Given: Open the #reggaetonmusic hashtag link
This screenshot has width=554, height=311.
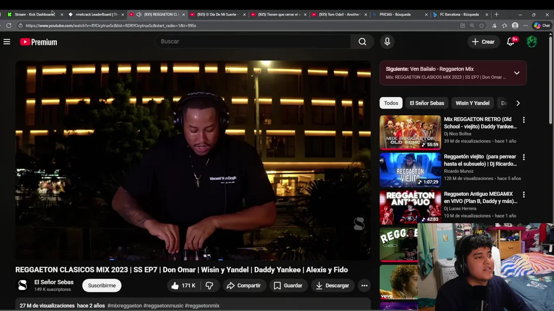Looking at the screenshot, I should point(163,306).
